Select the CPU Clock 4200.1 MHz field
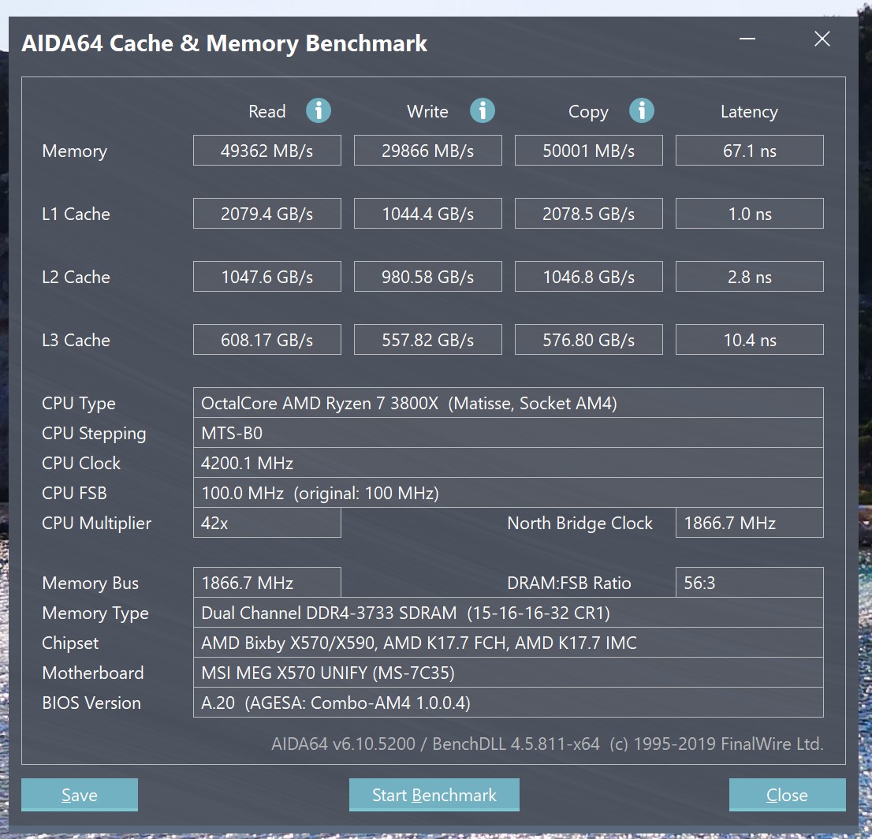Screen dimensions: 872x839 coord(509,462)
